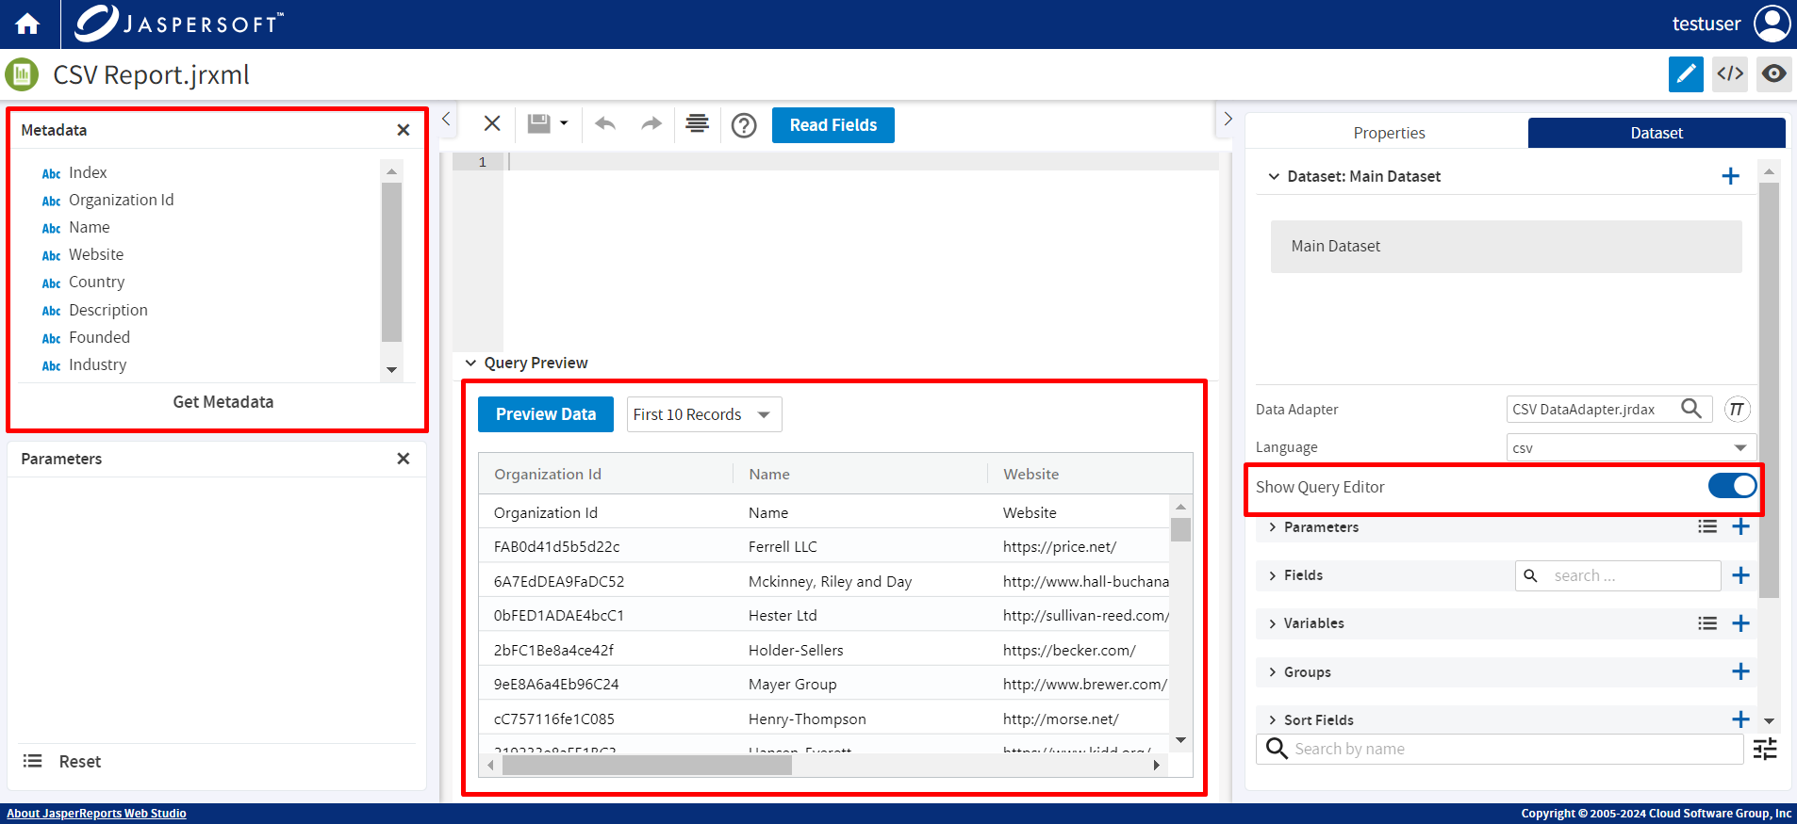The image size is (1797, 824).
Task: Open Variables list view icon
Action: coord(1707,623)
